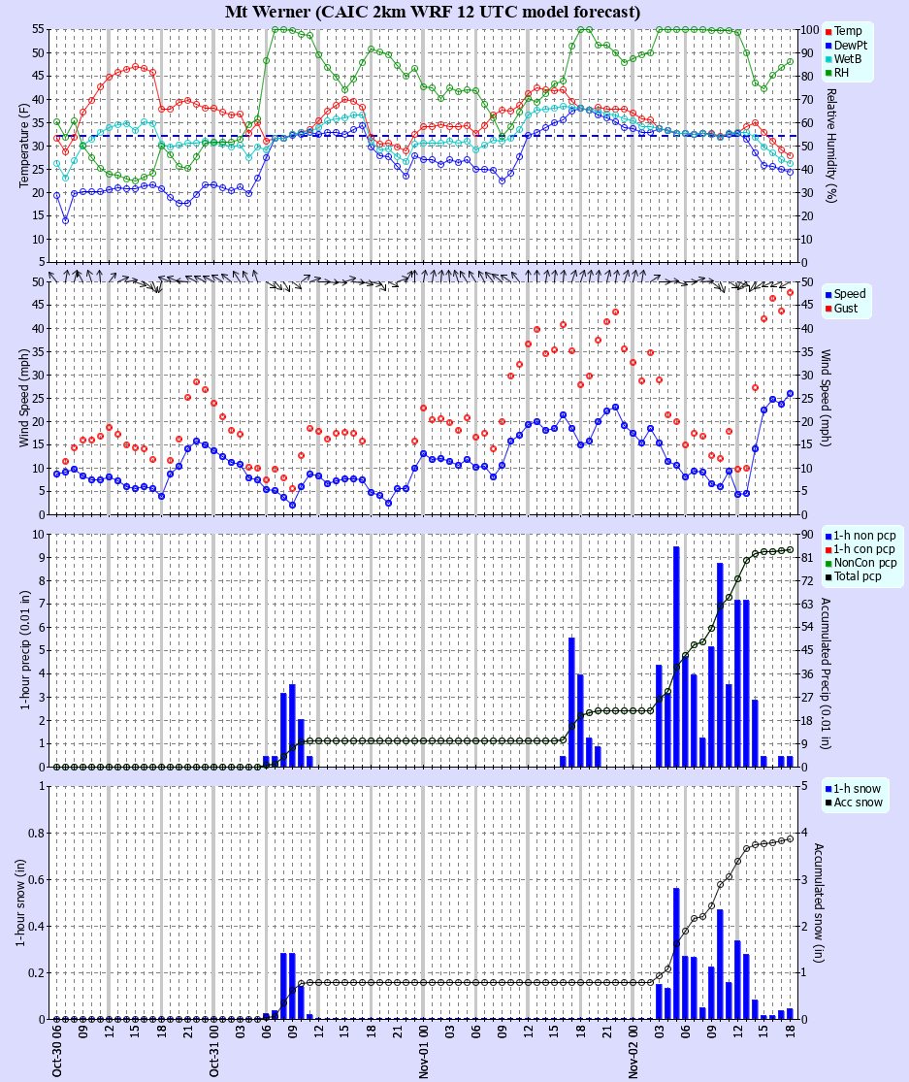Click the RH legend entry
The image size is (909, 1082).
click(837, 73)
